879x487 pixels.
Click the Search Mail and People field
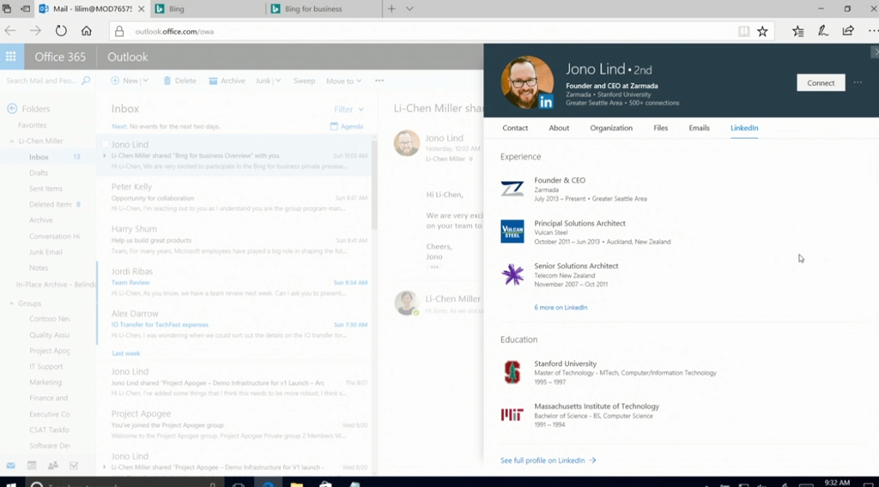[41, 81]
